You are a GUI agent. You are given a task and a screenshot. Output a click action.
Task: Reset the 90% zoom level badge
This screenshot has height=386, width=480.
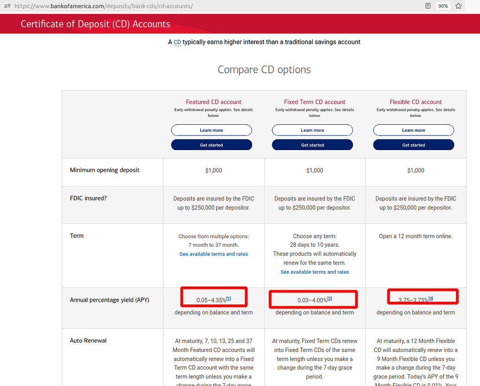442,6
